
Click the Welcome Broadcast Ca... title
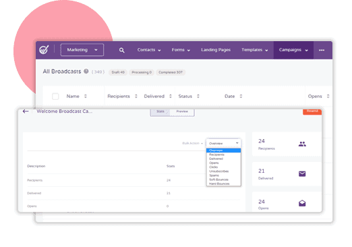pyautogui.click(x=65, y=111)
